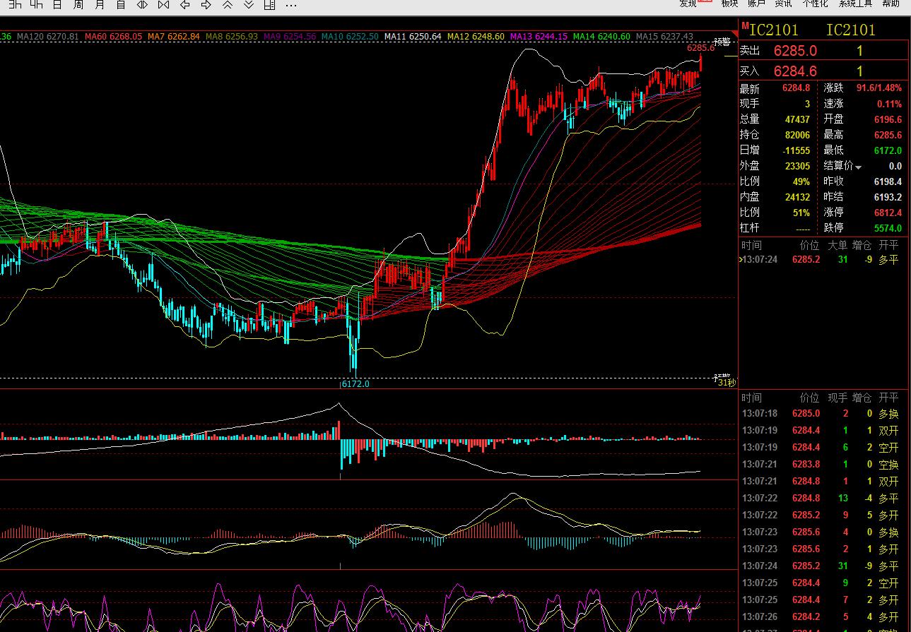Click the 跌停 value 5574.0
The image size is (911, 632).
point(888,228)
